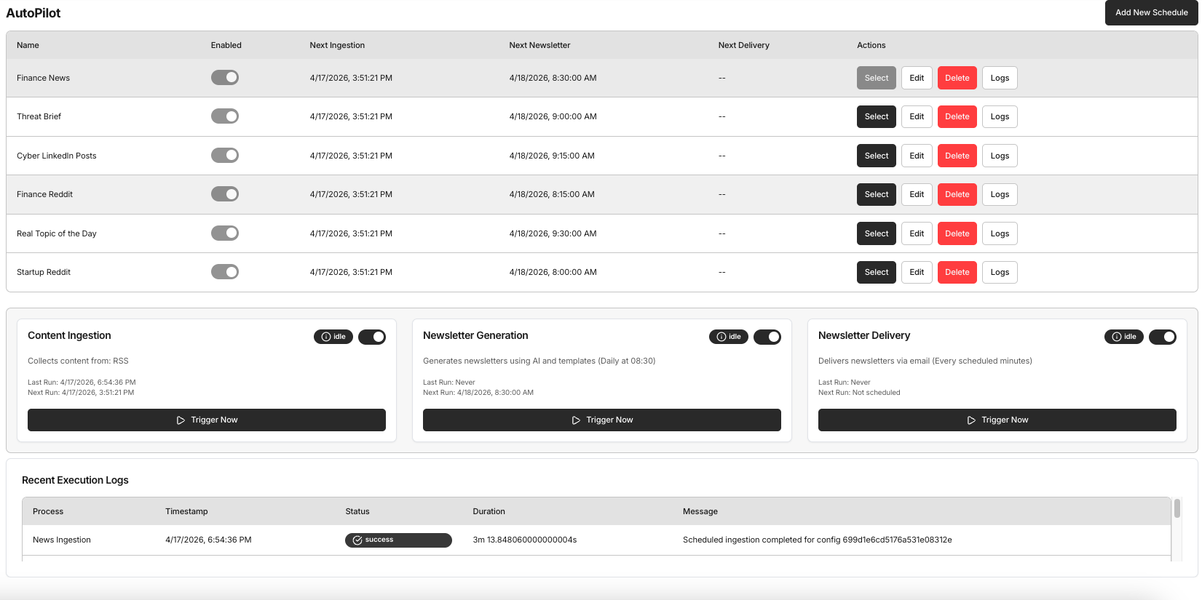1202x600 pixels.
Task: Toggle the Startup Reddit enabled switch
Action: 225,272
